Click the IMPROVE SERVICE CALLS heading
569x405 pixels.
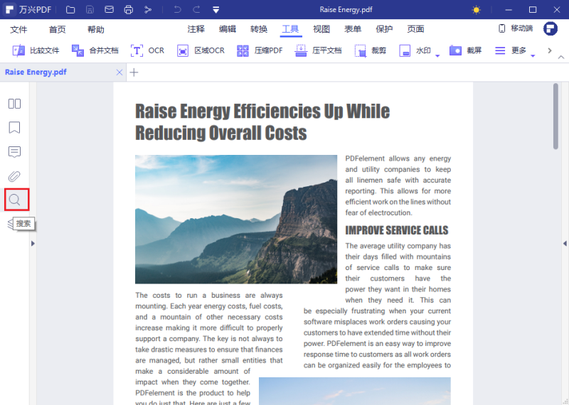397,230
